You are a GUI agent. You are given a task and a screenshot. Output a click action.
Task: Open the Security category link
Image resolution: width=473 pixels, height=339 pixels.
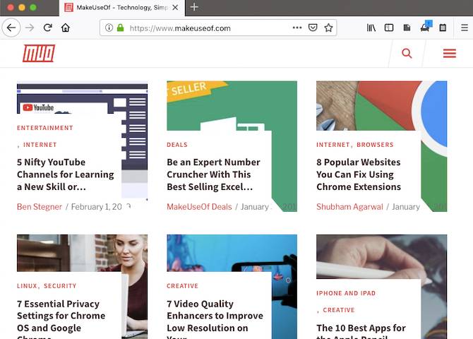(60, 286)
